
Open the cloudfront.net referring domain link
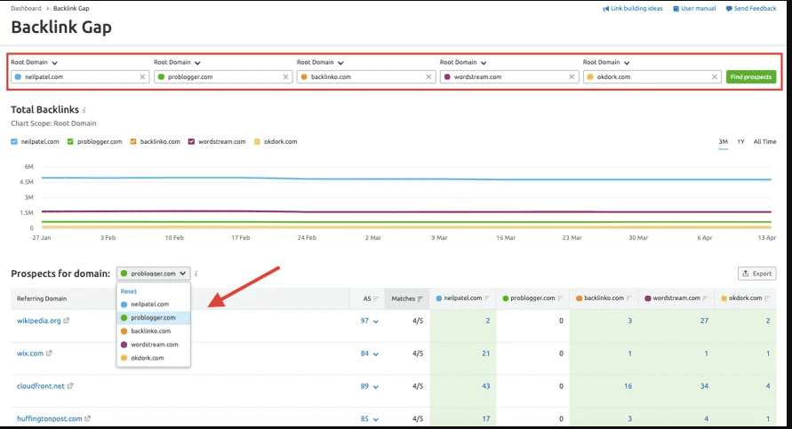[41, 386]
